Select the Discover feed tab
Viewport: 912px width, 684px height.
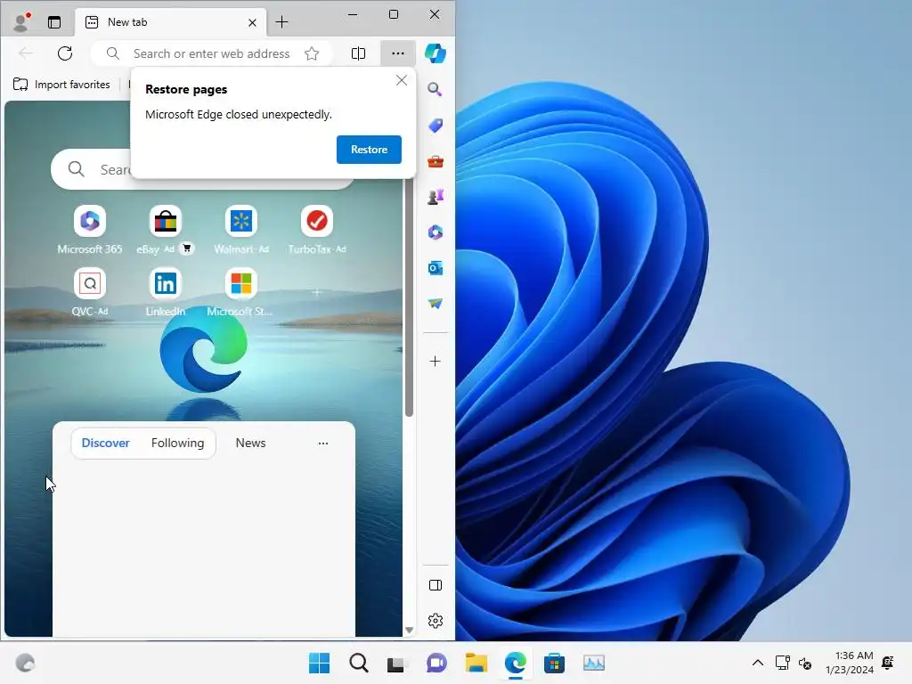pyautogui.click(x=105, y=444)
